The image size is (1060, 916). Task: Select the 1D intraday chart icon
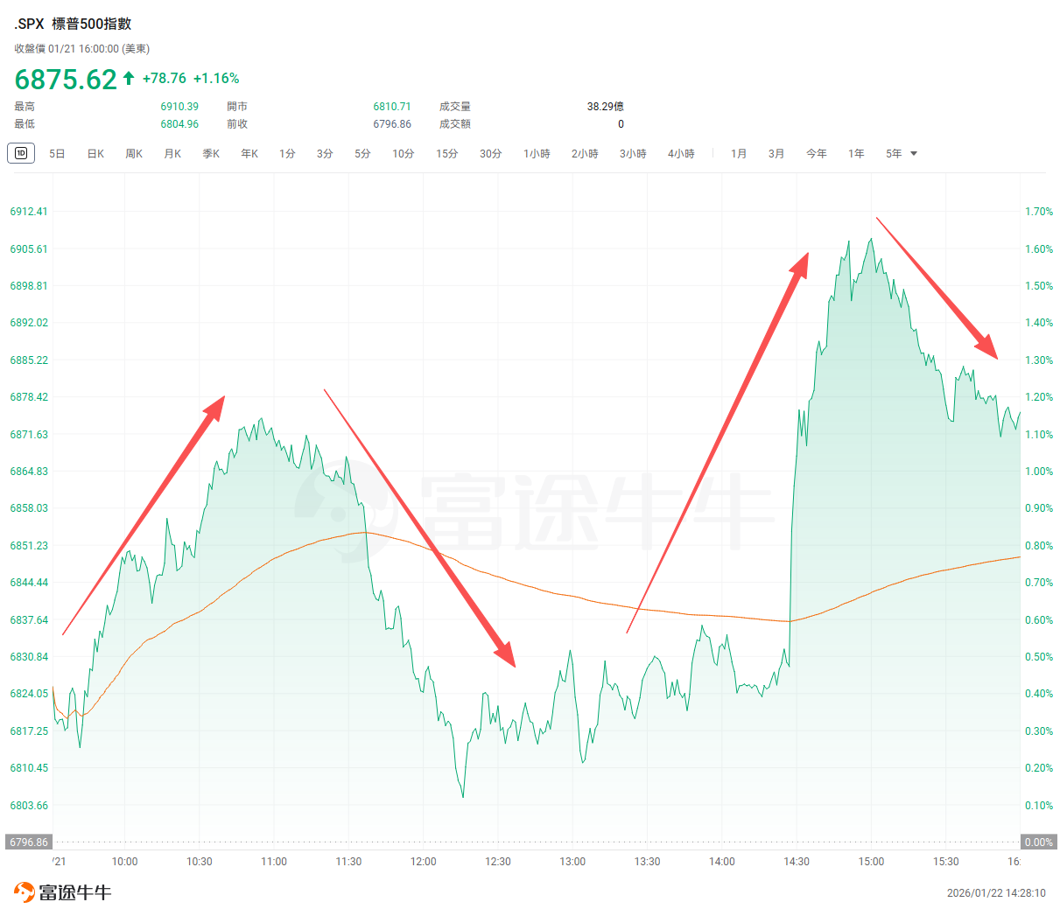(21, 153)
